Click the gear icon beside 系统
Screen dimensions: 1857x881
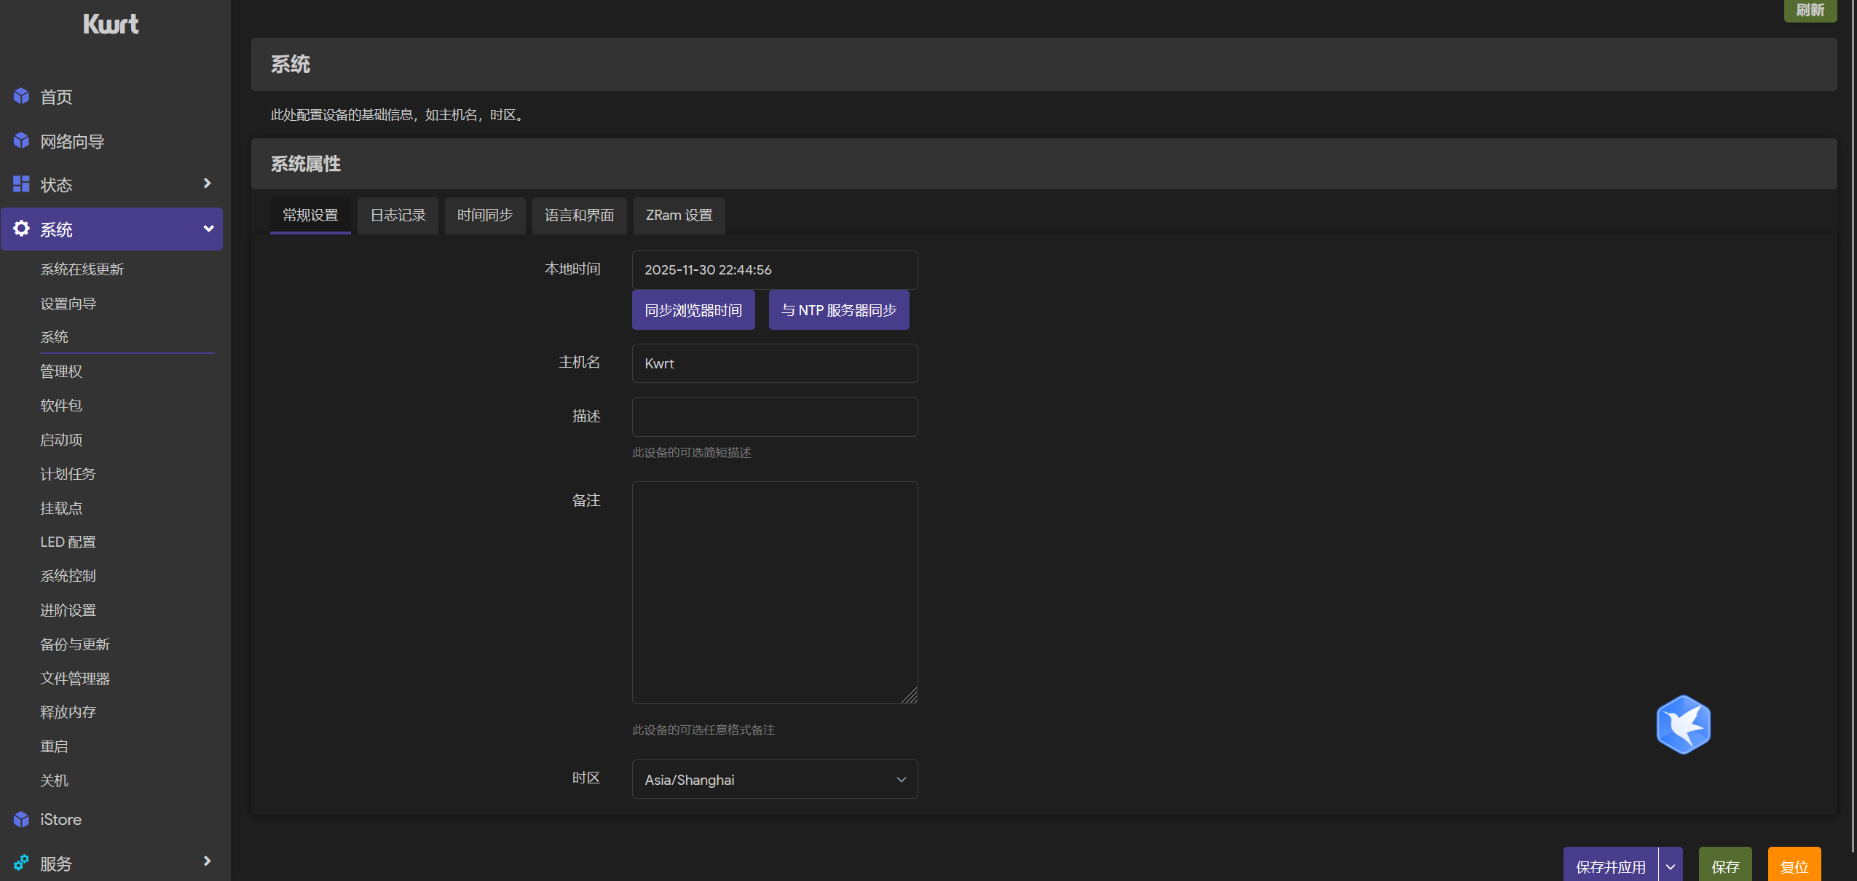click(x=21, y=229)
